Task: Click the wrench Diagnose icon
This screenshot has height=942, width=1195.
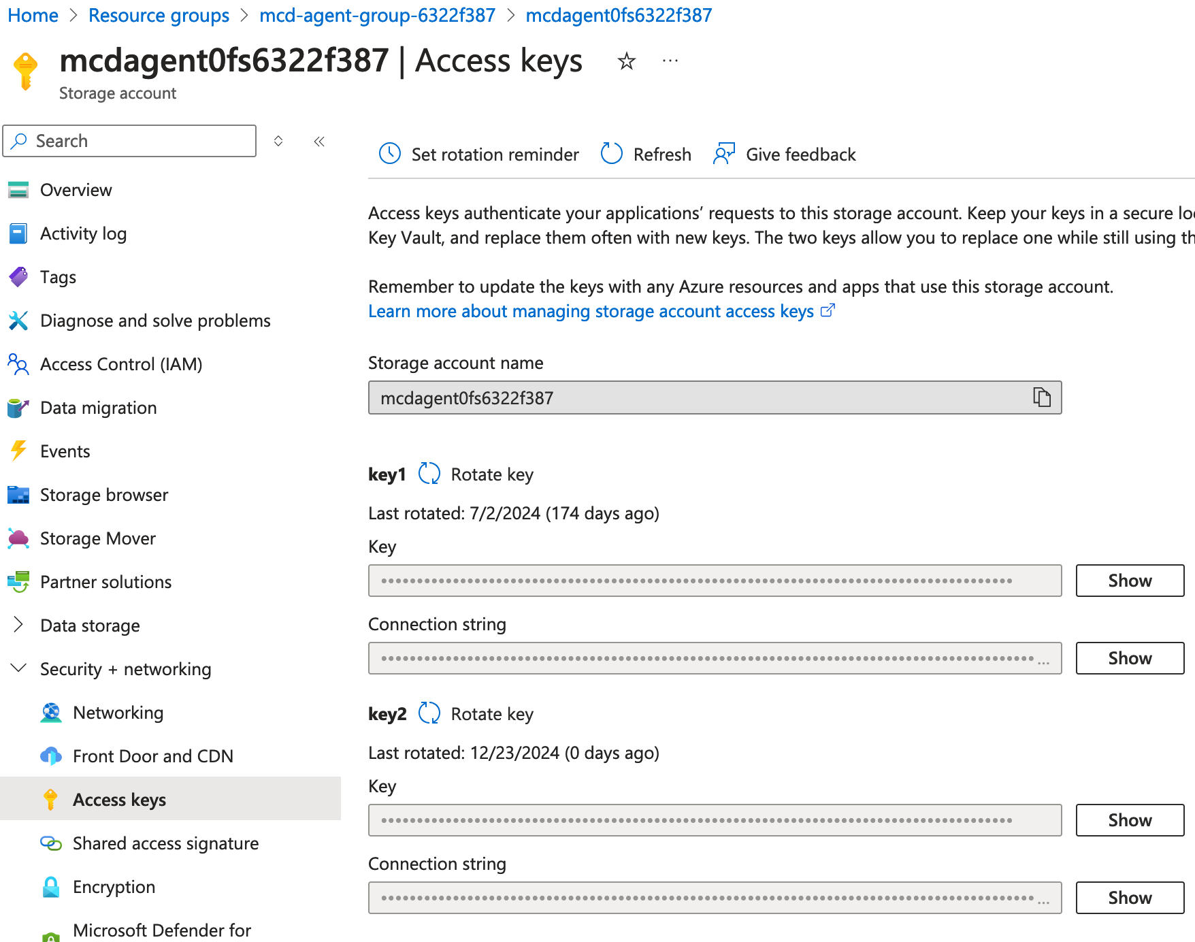Action: coord(18,321)
